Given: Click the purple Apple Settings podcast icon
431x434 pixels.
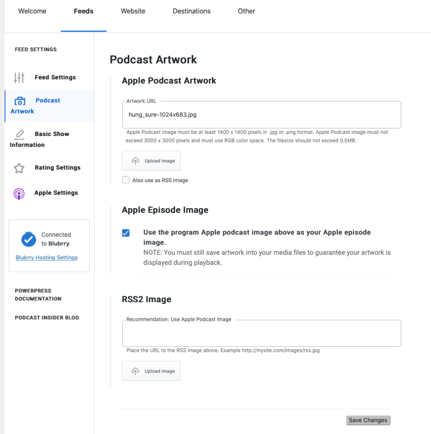Looking at the screenshot, I should (x=19, y=194).
